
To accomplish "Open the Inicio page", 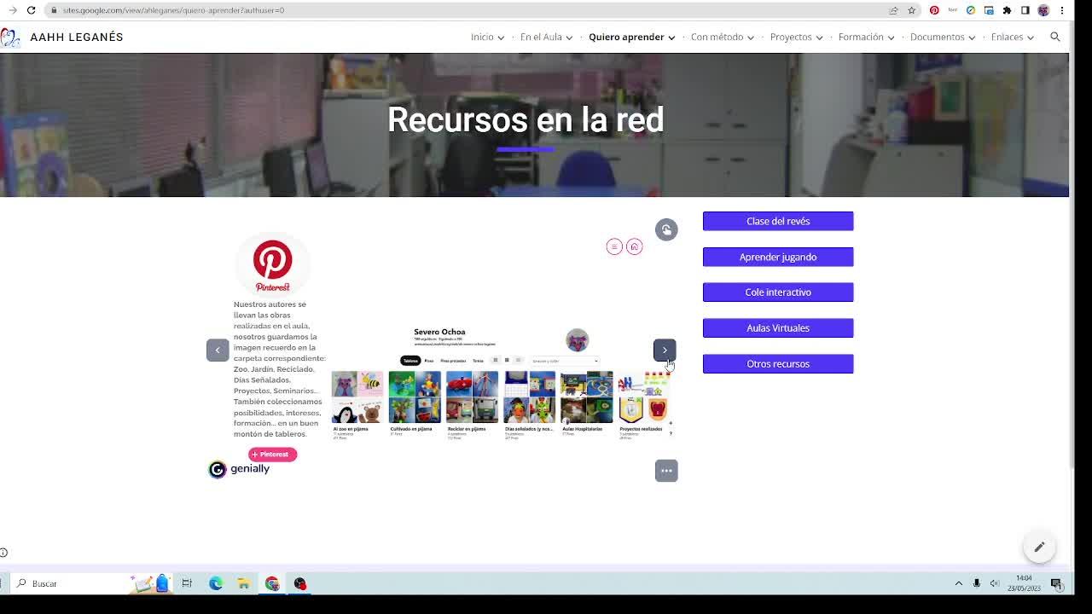I will (x=482, y=37).
